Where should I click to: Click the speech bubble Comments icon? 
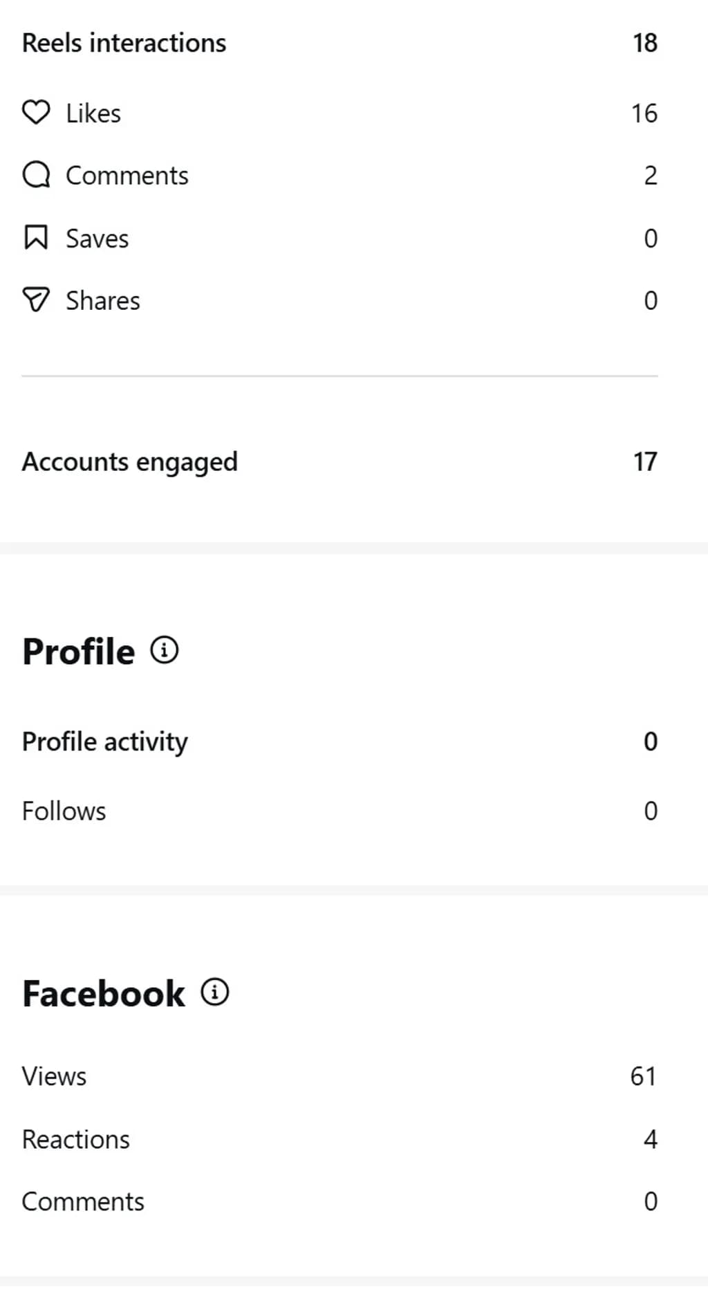36,175
